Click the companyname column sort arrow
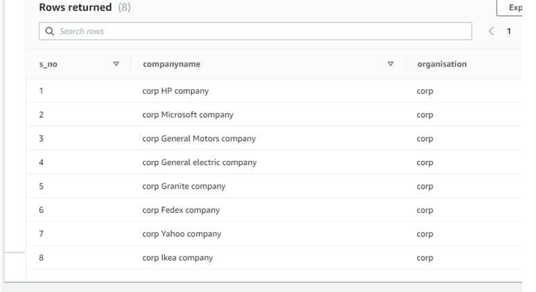Image resolution: width=536 pixels, height=292 pixels. click(x=390, y=64)
